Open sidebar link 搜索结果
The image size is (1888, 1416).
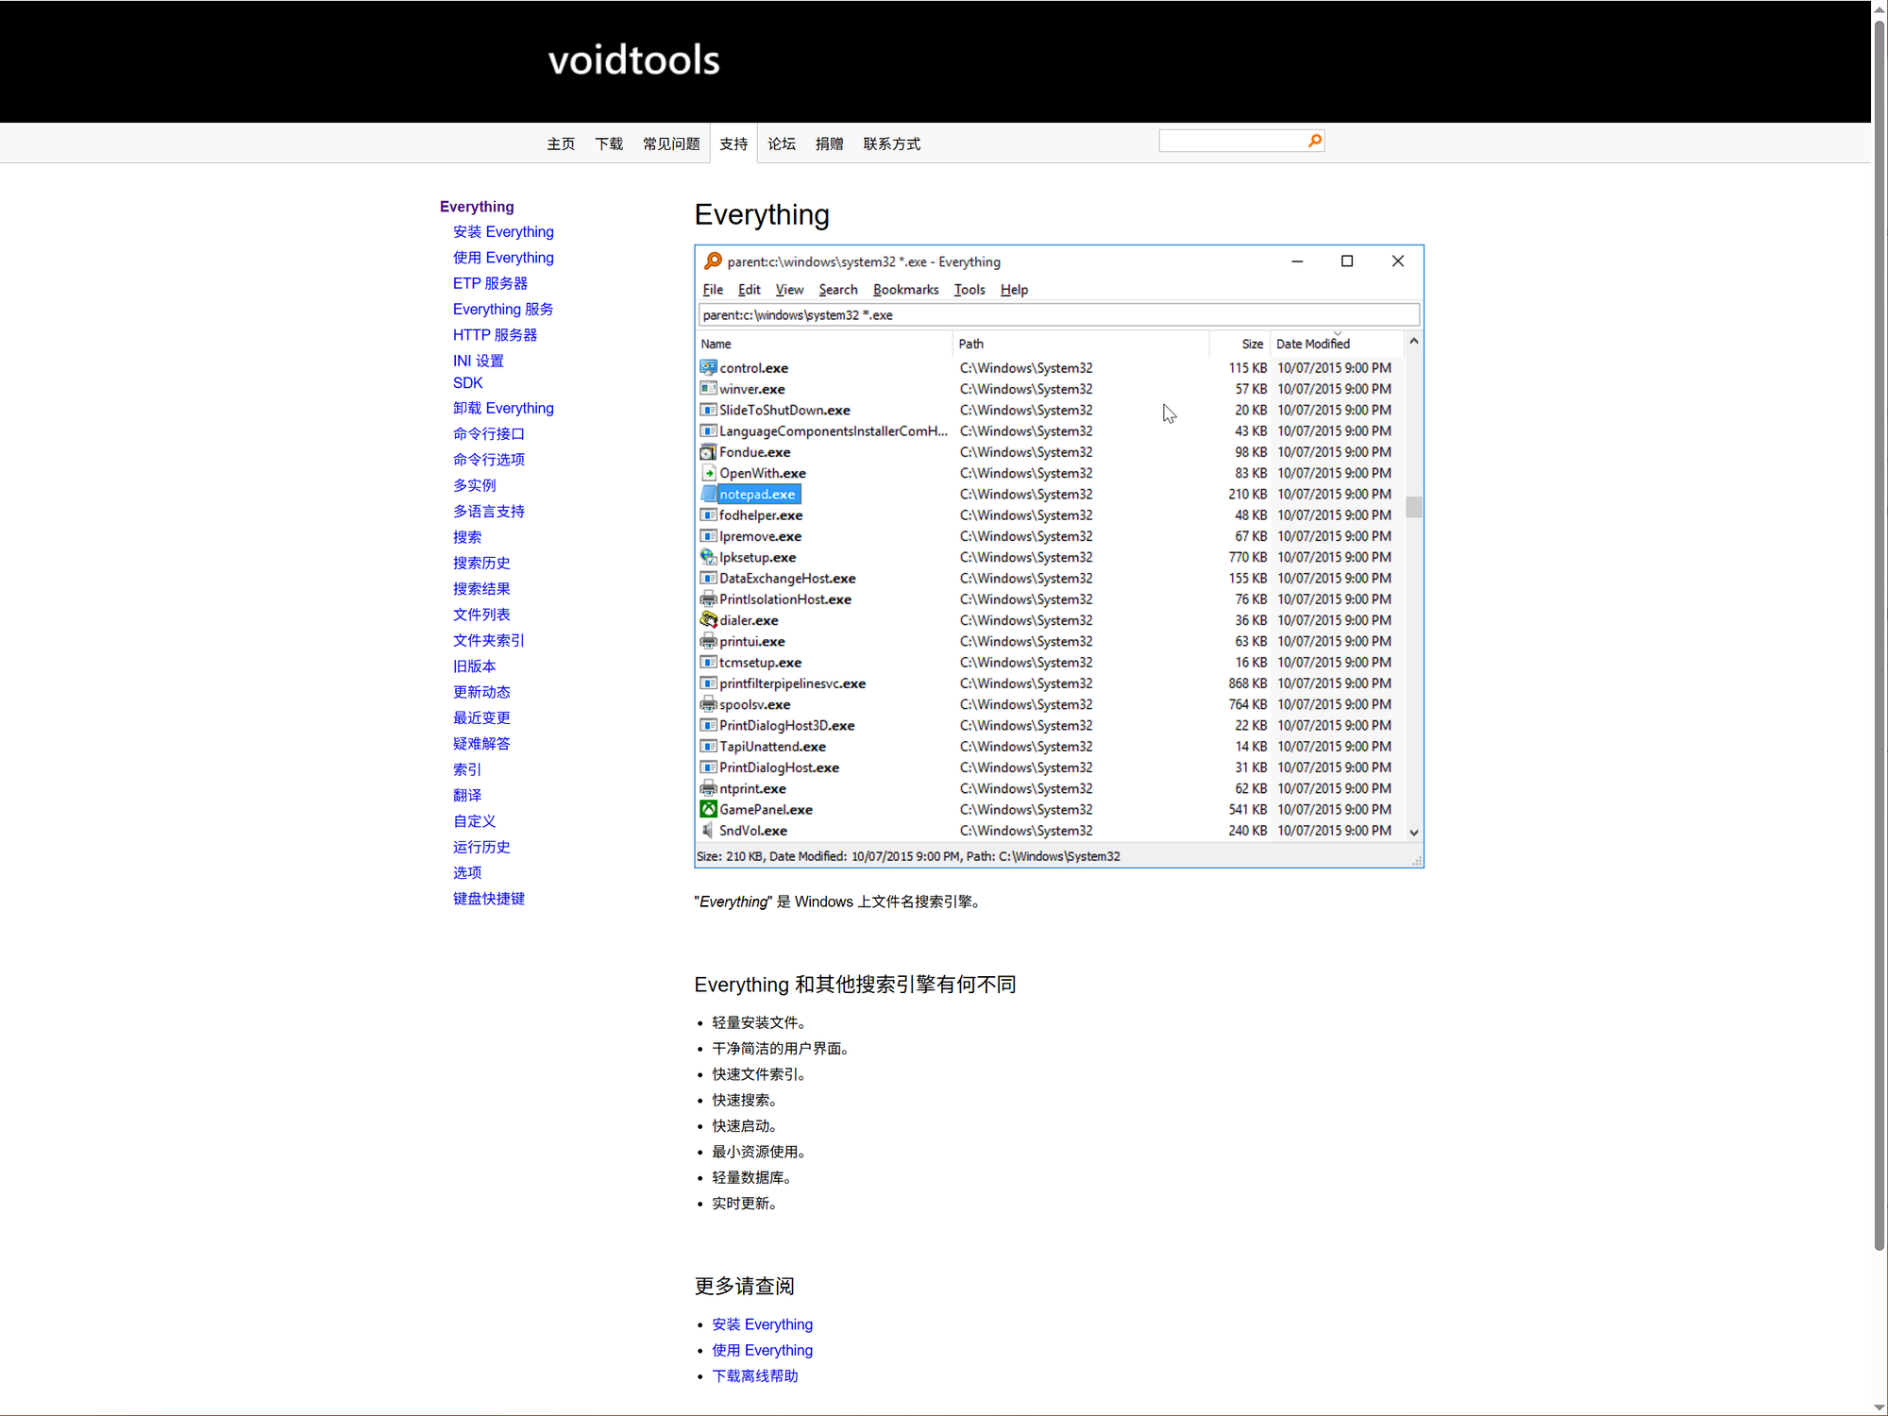(481, 589)
